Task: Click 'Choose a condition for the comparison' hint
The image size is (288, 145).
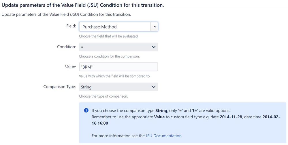Action: 109,56
